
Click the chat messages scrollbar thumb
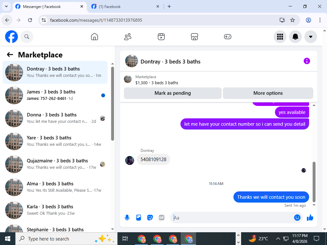click(314, 182)
